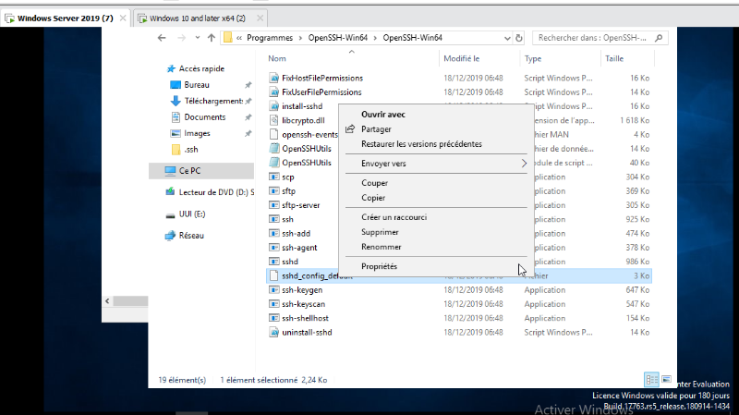Select ssh-shellhost application icon
Image resolution: width=739 pixels, height=415 pixels.
(x=273, y=318)
